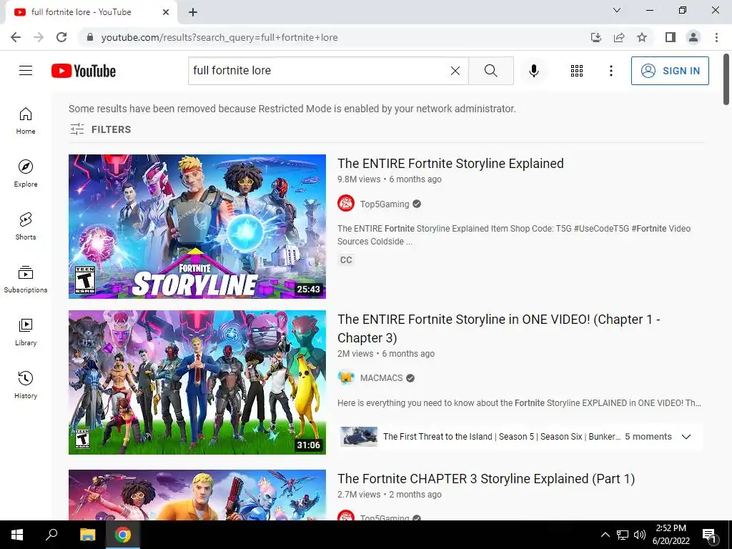Open thumbnail of Chapter 3 Storyline video
Screen dimensions: 732x549
coord(197,495)
